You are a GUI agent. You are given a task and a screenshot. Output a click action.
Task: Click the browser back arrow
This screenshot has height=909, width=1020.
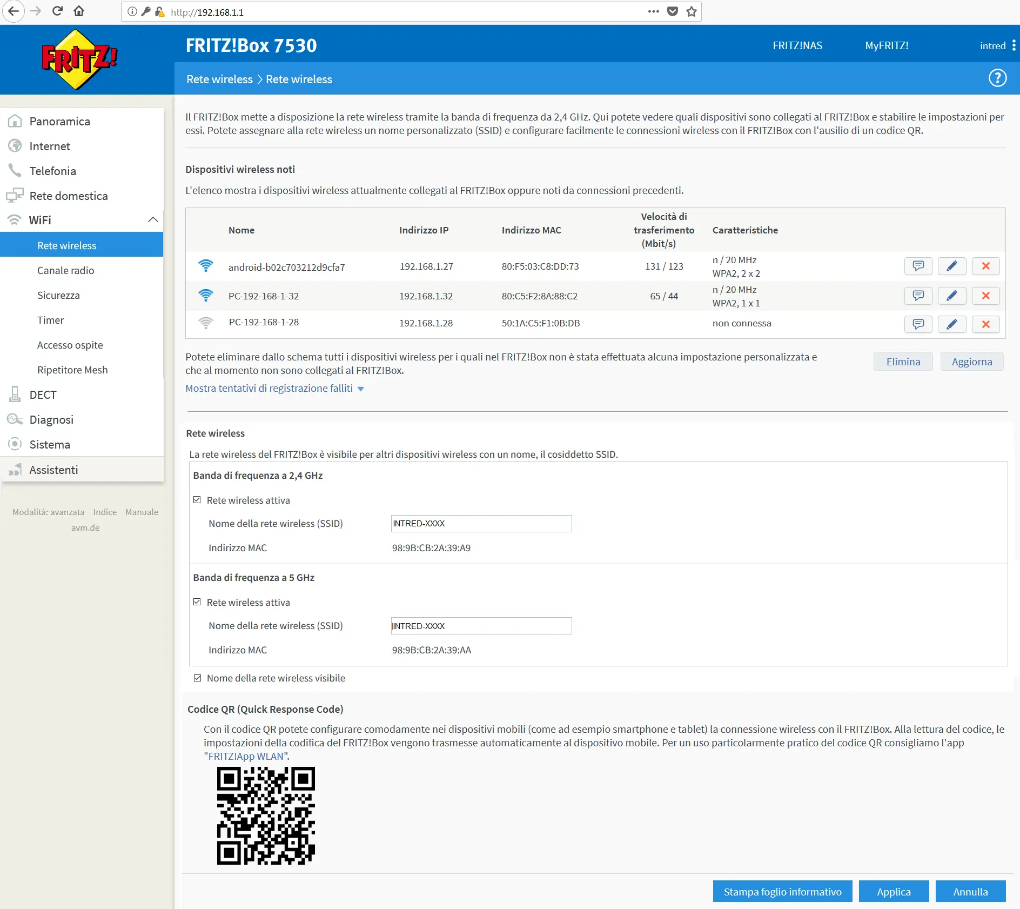(13, 11)
